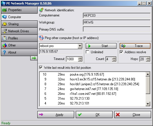Open Network Drives icon in sidebar

pyautogui.click(x=5, y=31)
